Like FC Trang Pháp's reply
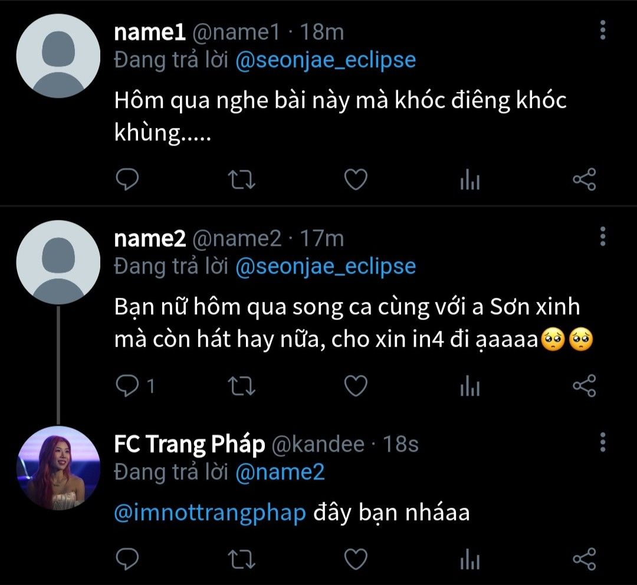Viewport: 637px width, 585px height. point(356,558)
